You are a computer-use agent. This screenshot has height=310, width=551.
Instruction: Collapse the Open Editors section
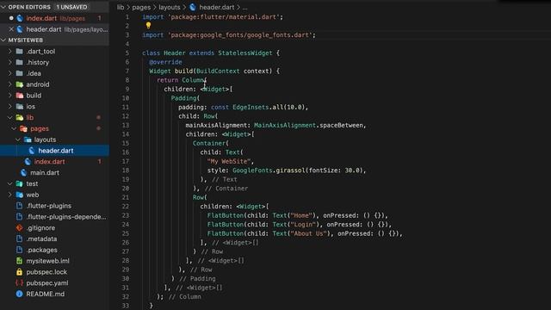3,7
